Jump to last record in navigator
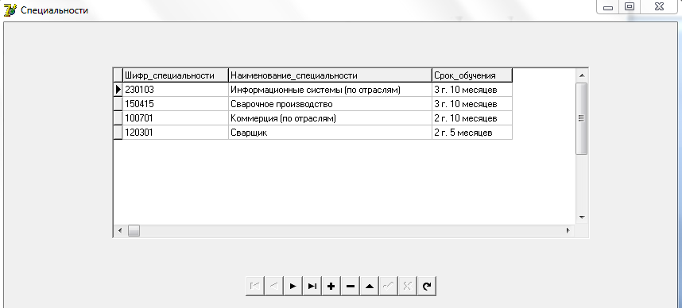 pos(312,286)
